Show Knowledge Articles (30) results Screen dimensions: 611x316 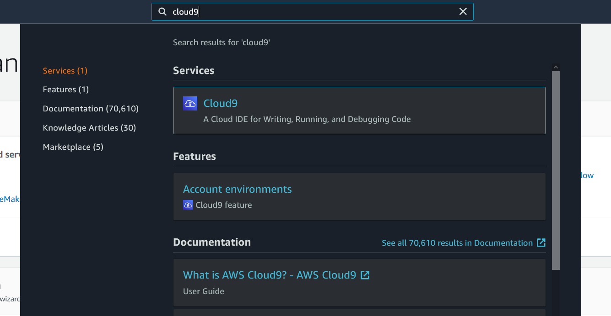pyautogui.click(x=90, y=128)
